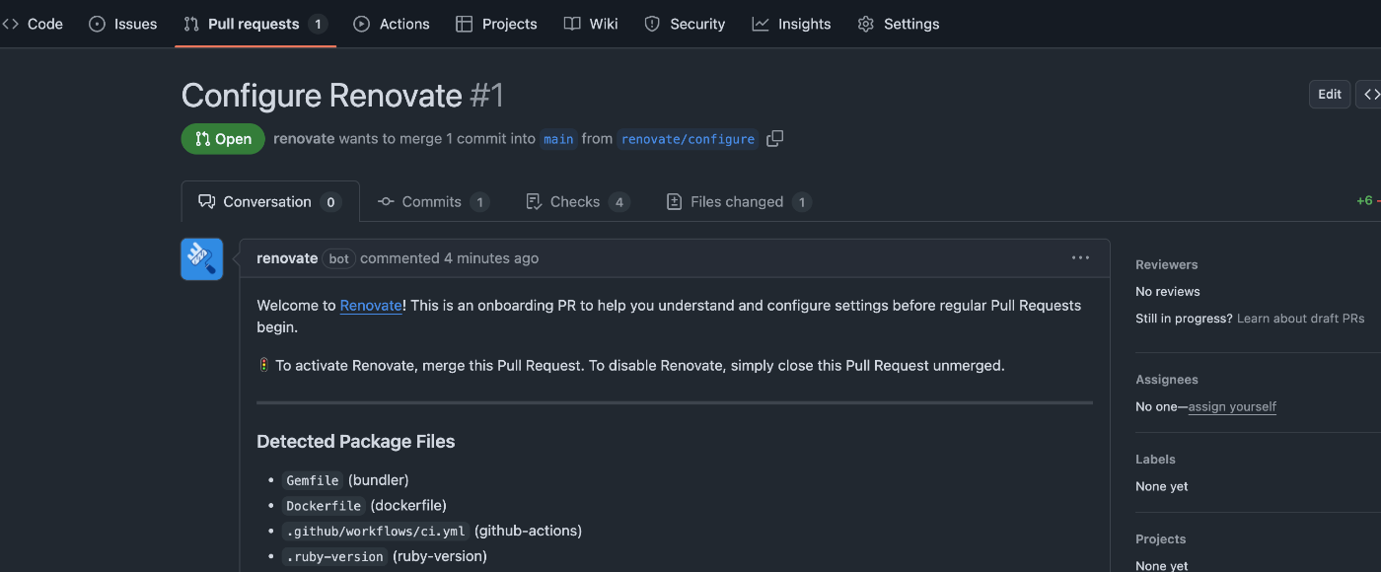The image size is (1381, 572).
Task: Click the Labels sidebar heading
Action: pyautogui.click(x=1155, y=460)
